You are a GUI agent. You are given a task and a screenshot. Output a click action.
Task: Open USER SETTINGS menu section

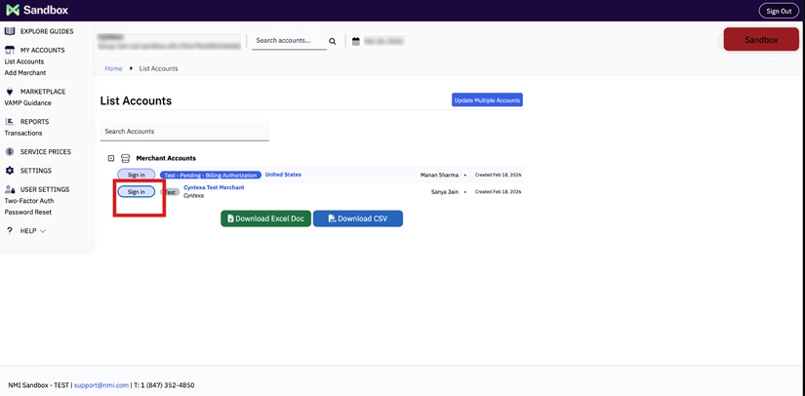pyautogui.click(x=45, y=190)
